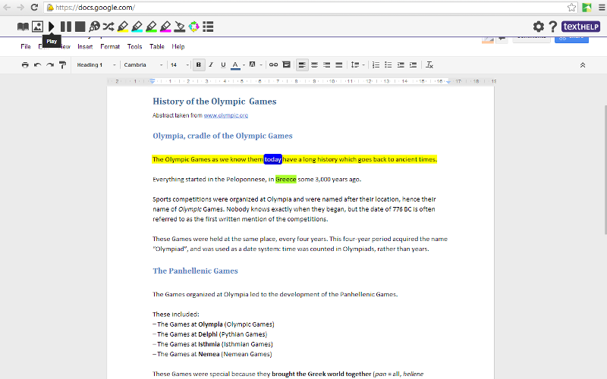The height and width of the screenshot is (379, 607).
Task: Open the Read&Write dictionary book icon
Action: pyautogui.click(x=23, y=27)
